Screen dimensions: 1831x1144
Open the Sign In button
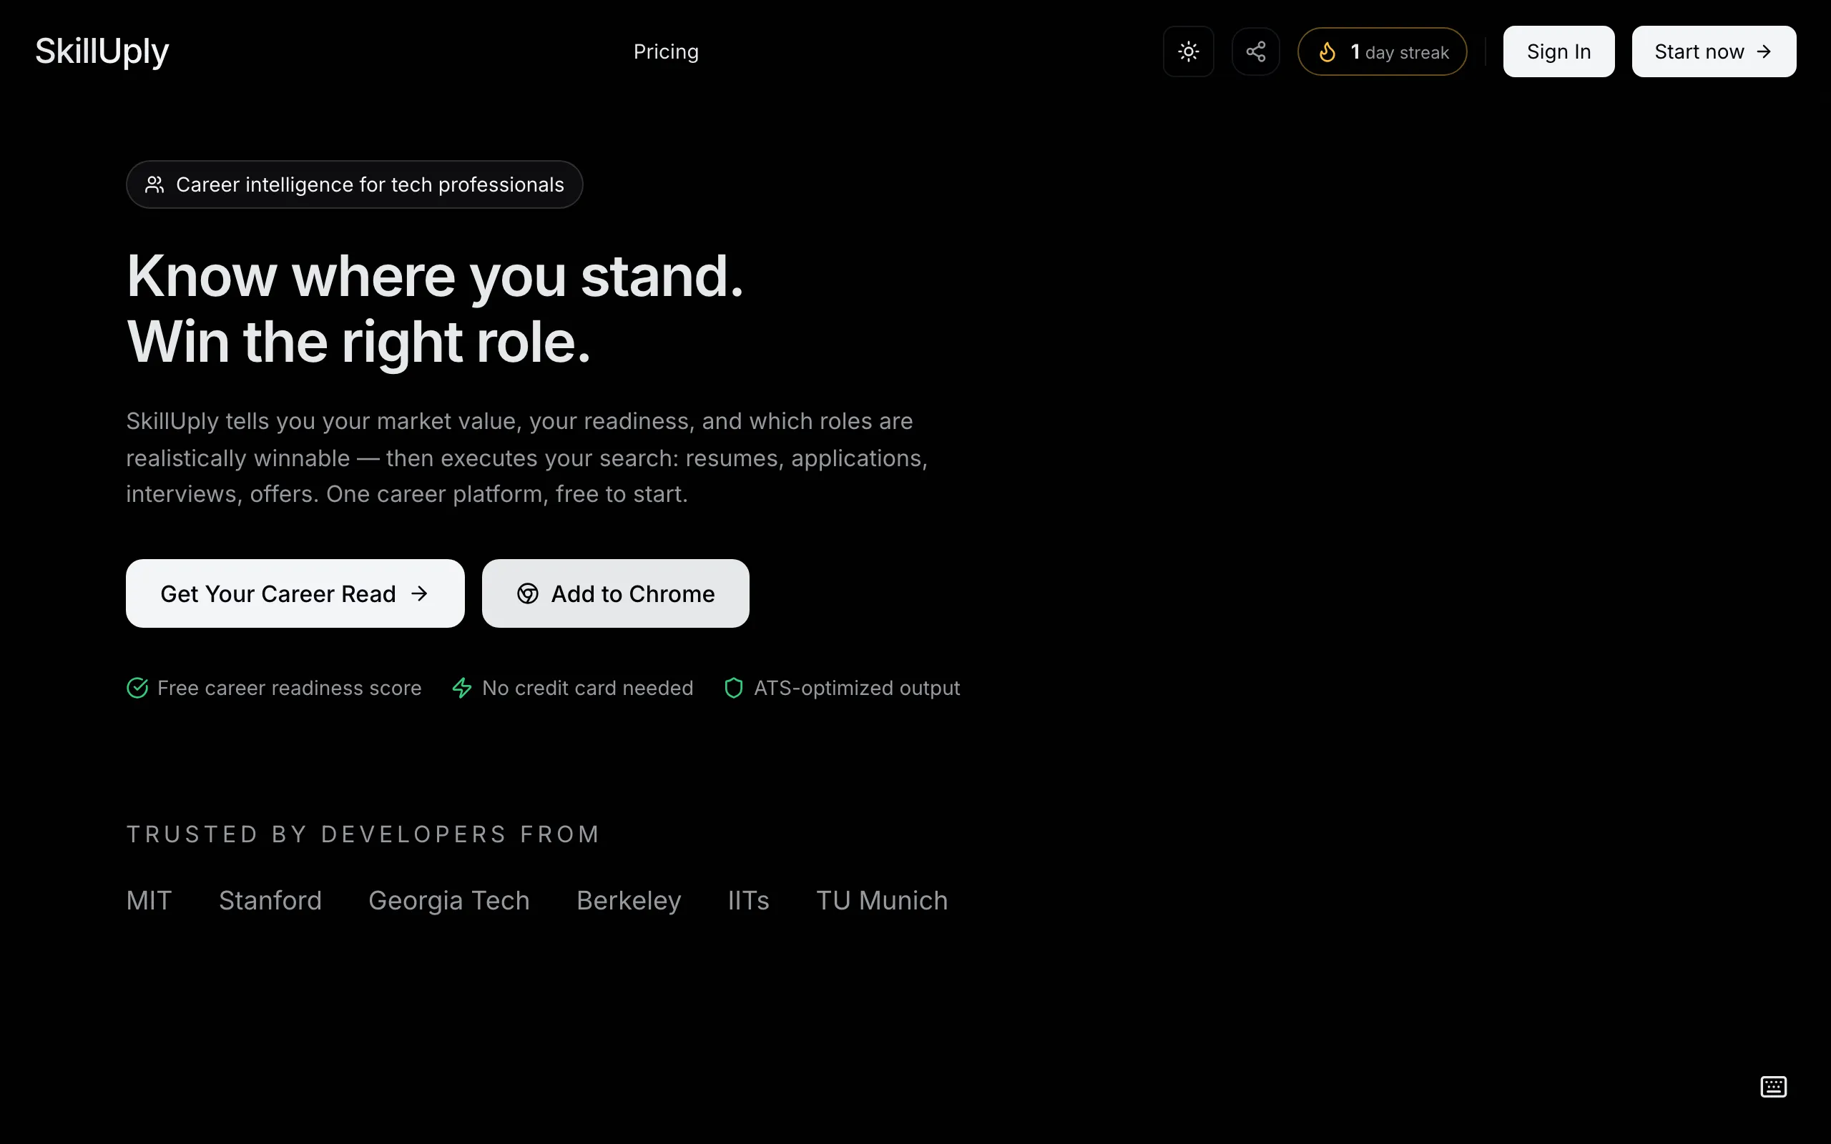click(1558, 51)
